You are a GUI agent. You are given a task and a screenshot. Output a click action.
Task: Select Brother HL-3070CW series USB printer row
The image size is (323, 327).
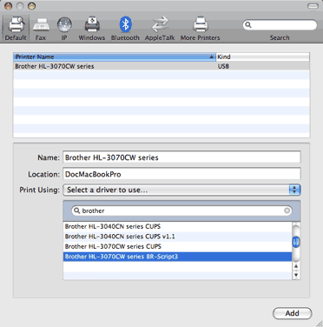tap(161, 66)
